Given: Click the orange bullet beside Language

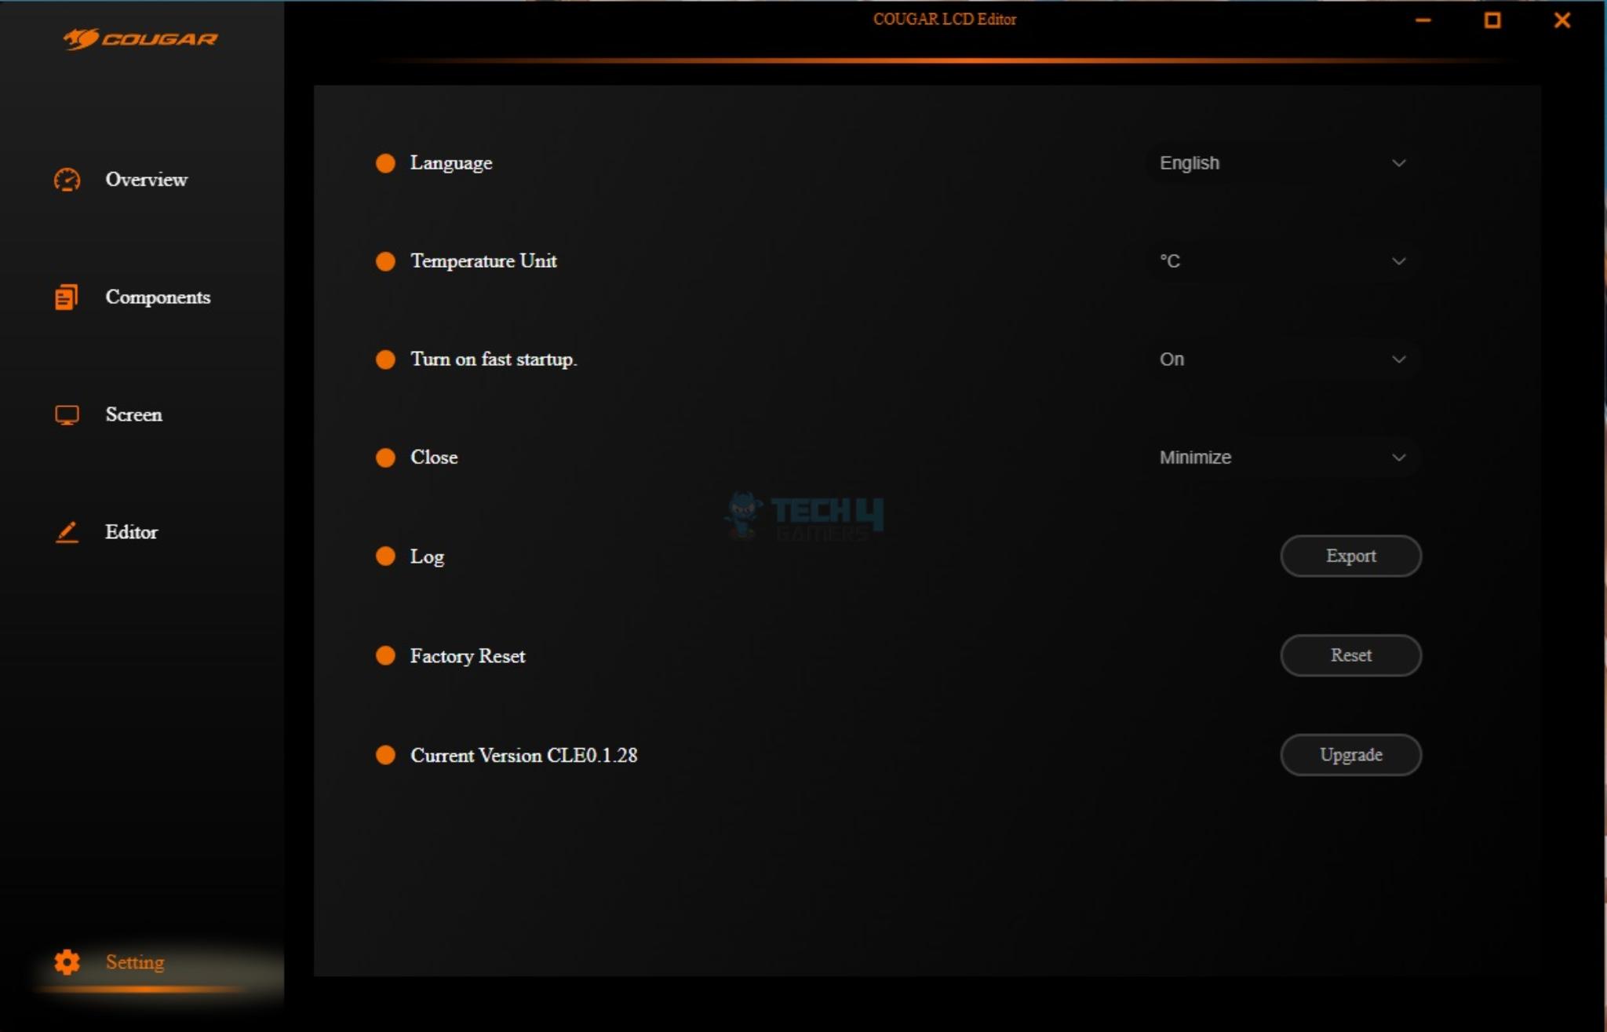Looking at the screenshot, I should [x=385, y=162].
